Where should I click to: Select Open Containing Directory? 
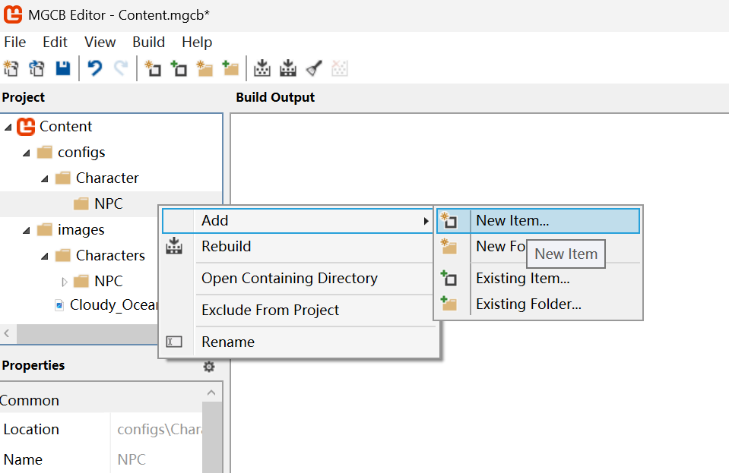(297, 278)
